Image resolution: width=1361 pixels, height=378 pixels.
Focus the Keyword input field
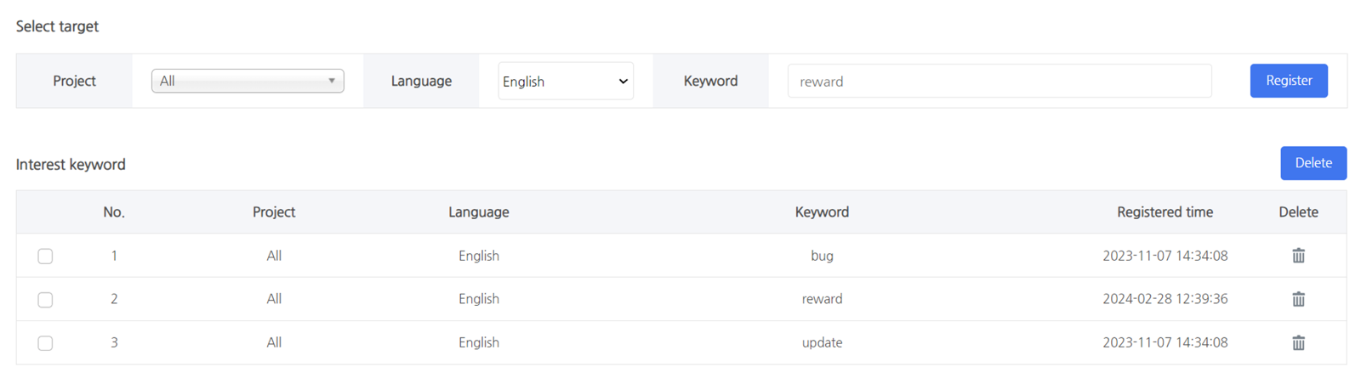click(999, 82)
